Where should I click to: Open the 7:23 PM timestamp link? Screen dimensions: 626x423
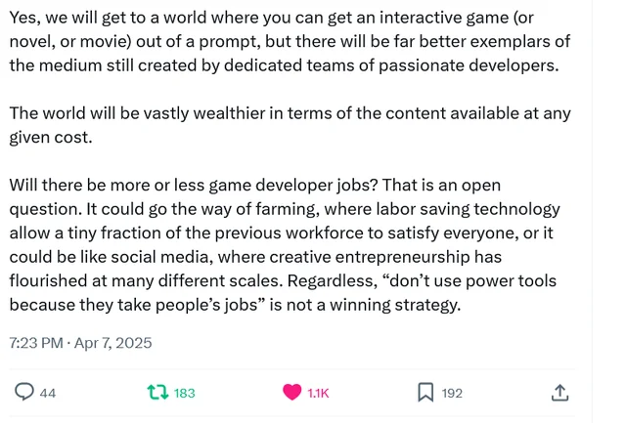coord(36,343)
